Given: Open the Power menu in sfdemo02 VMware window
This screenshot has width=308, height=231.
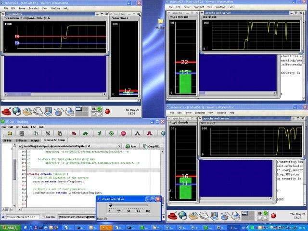Looking at the screenshot, I should tap(186, 7).
